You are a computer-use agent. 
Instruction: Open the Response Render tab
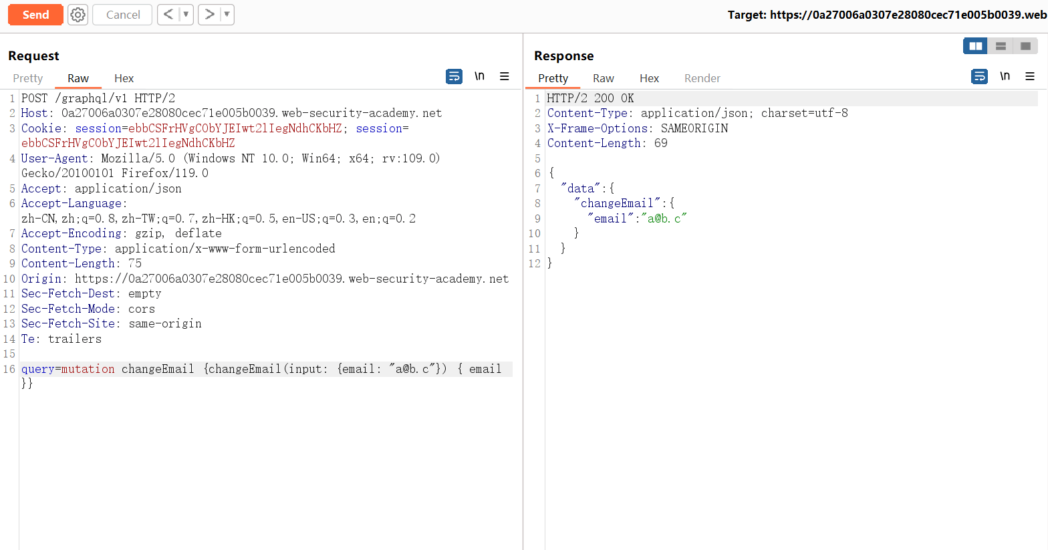[x=702, y=78]
